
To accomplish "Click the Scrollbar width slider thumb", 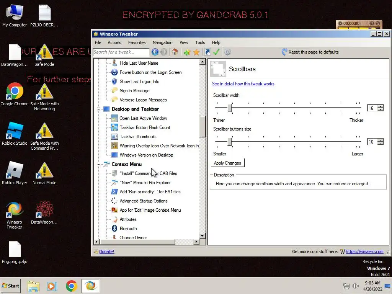I will point(230,108).
